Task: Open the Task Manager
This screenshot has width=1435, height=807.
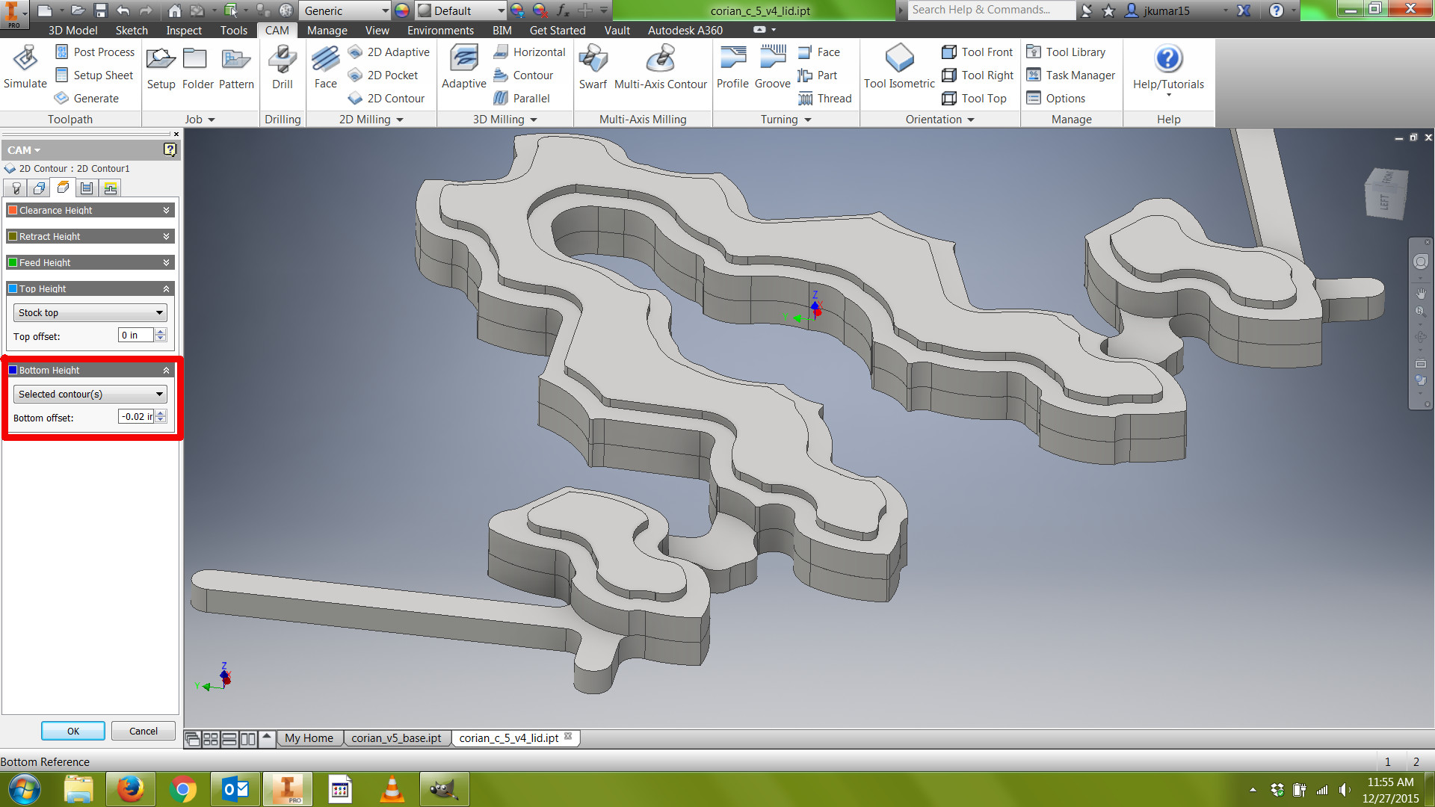Action: click(x=1071, y=75)
